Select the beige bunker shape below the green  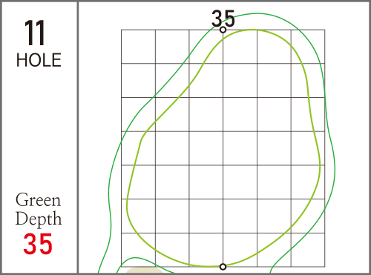pos(144,271)
